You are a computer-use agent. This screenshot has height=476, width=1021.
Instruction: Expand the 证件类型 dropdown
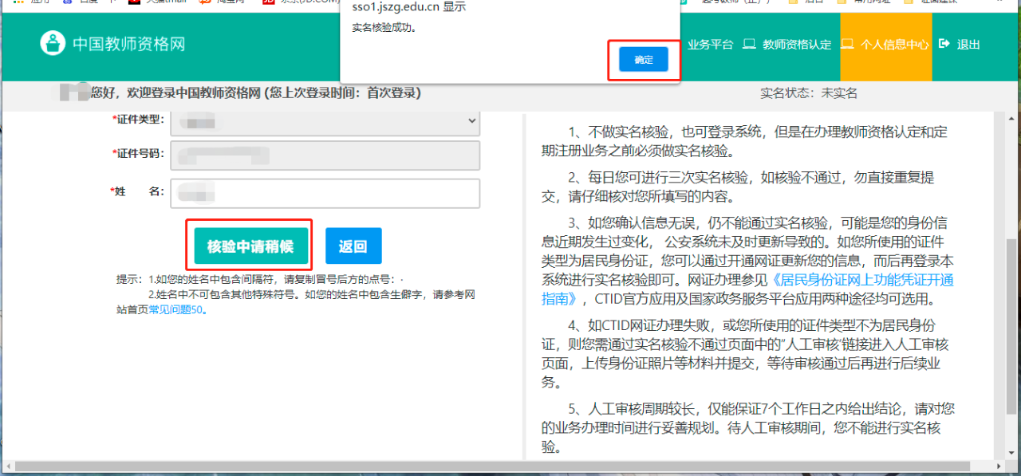point(325,121)
